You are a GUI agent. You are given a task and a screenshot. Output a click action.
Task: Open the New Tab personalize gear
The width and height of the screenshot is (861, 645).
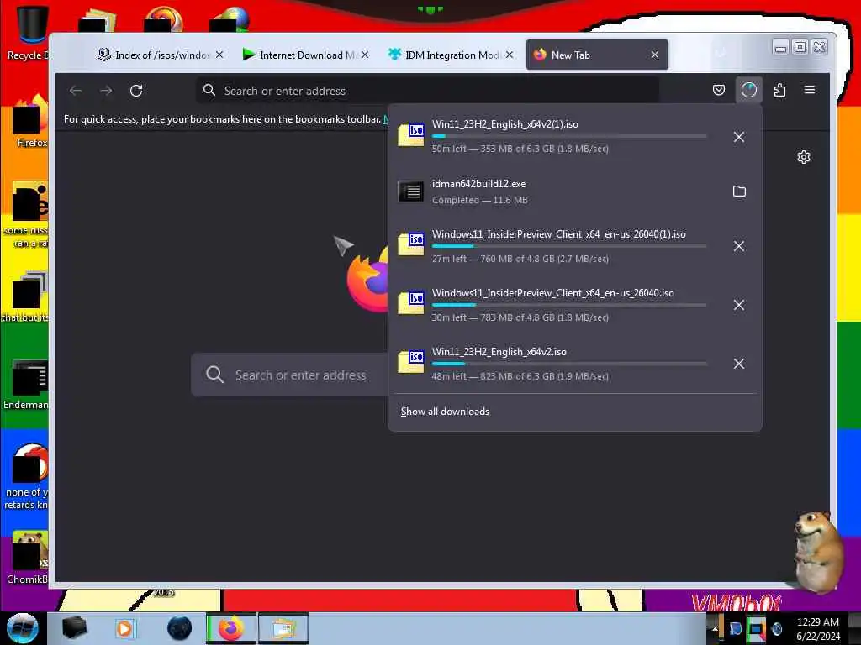(x=803, y=157)
